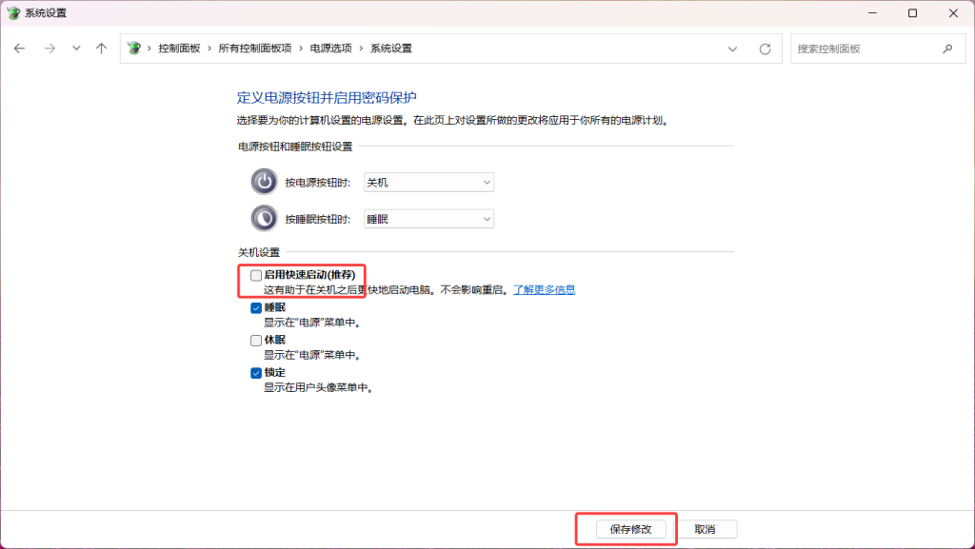Click the 关机设置 section label

click(259, 252)
